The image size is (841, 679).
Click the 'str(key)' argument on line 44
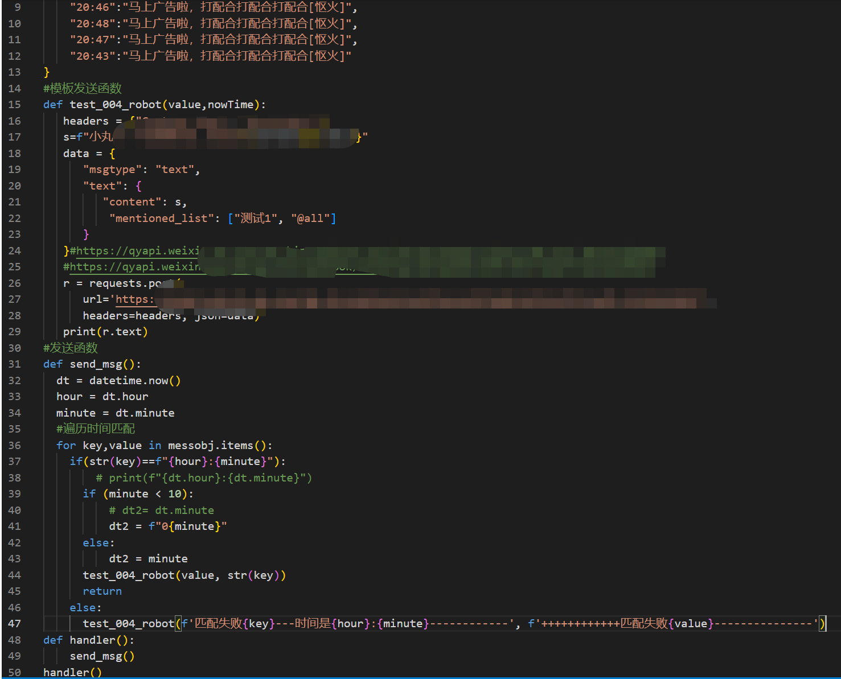(x=253, y=575)
